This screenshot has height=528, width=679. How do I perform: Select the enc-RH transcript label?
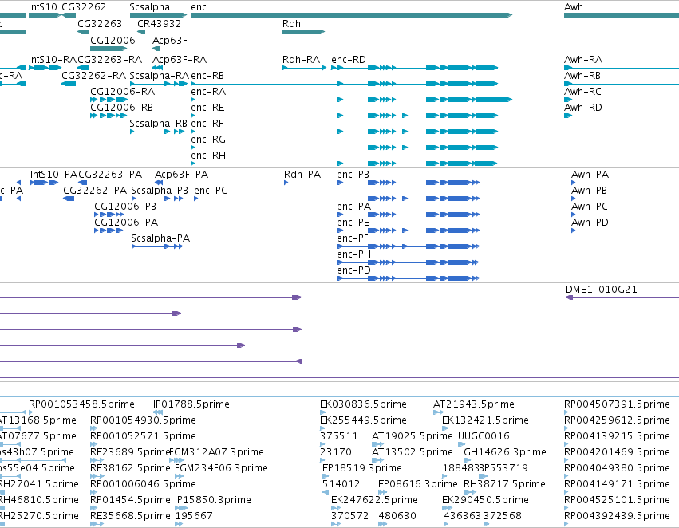[208, 156]
